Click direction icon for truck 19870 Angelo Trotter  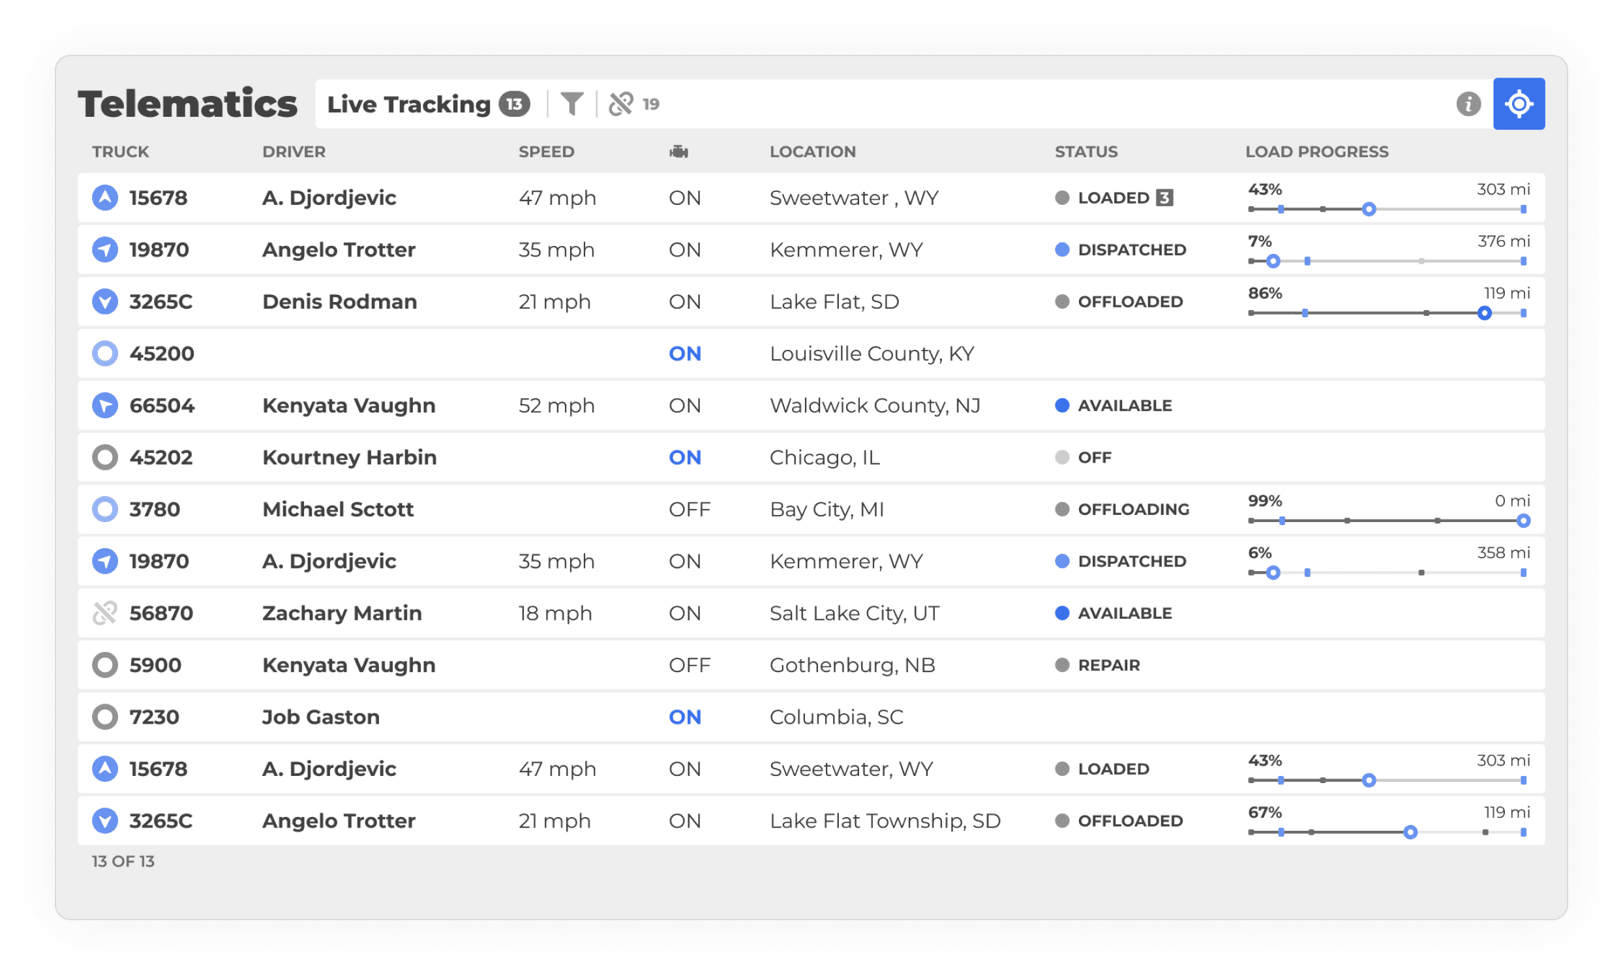(x=105, y=250)
